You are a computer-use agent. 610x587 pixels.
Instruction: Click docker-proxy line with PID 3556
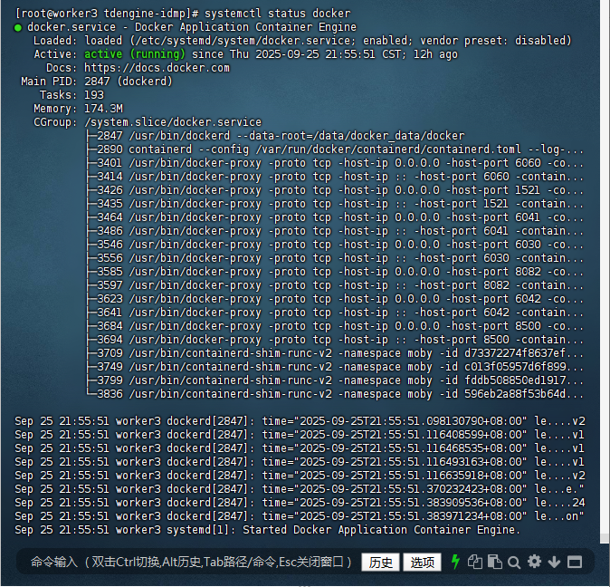pyautogui.click(x=340, y=258)
